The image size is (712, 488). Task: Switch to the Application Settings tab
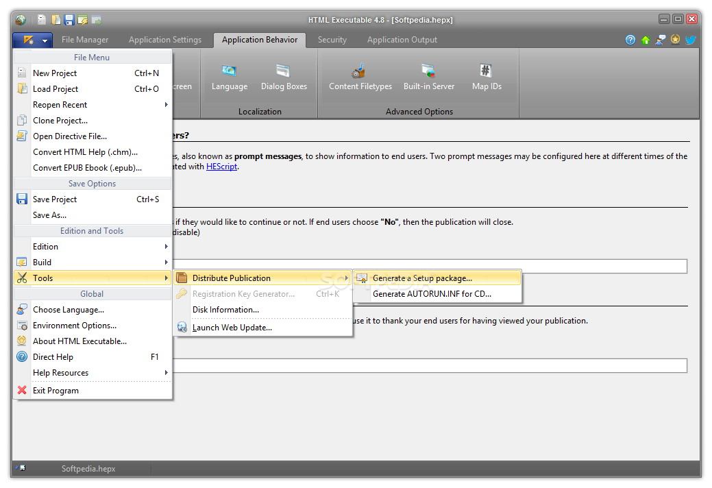[x=165, y=40]
